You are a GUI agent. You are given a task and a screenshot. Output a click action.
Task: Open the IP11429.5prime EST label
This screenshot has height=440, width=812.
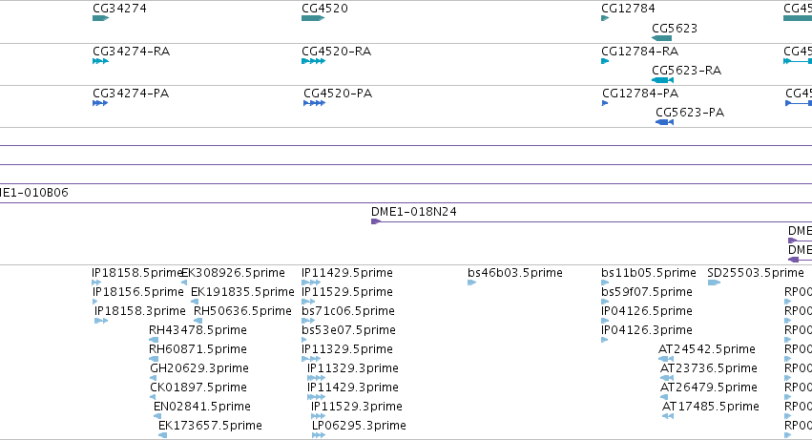point(347,273)
